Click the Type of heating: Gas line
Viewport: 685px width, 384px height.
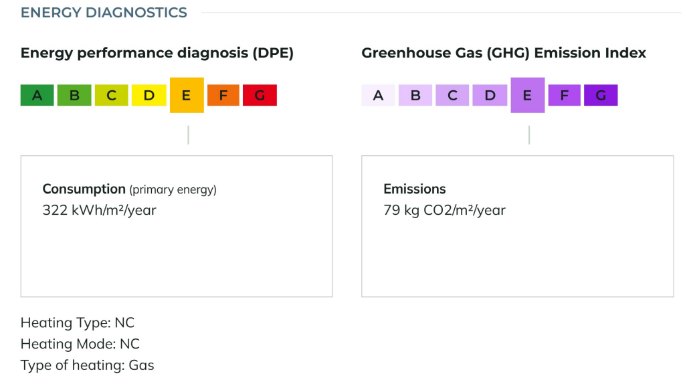pyautogui.click(x=87, y=365)
